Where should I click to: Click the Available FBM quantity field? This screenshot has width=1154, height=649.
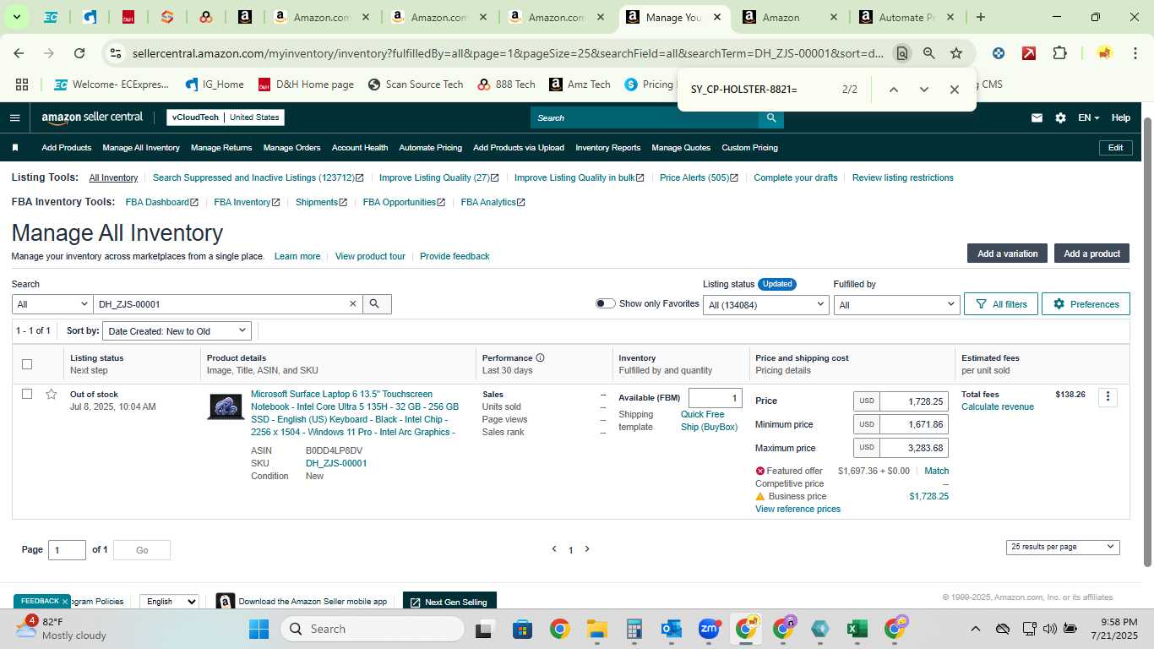715,398
